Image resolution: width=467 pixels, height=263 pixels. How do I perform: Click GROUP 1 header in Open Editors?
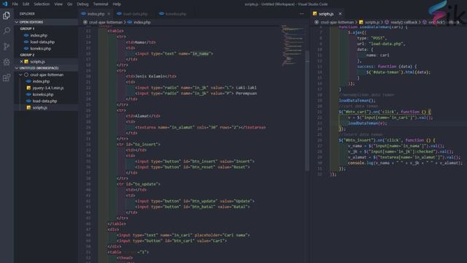pyautogui.click(x=27, y=28)
